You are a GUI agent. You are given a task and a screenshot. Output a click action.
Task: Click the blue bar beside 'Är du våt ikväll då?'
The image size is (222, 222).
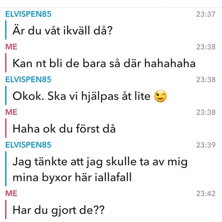tap(6, 30)
